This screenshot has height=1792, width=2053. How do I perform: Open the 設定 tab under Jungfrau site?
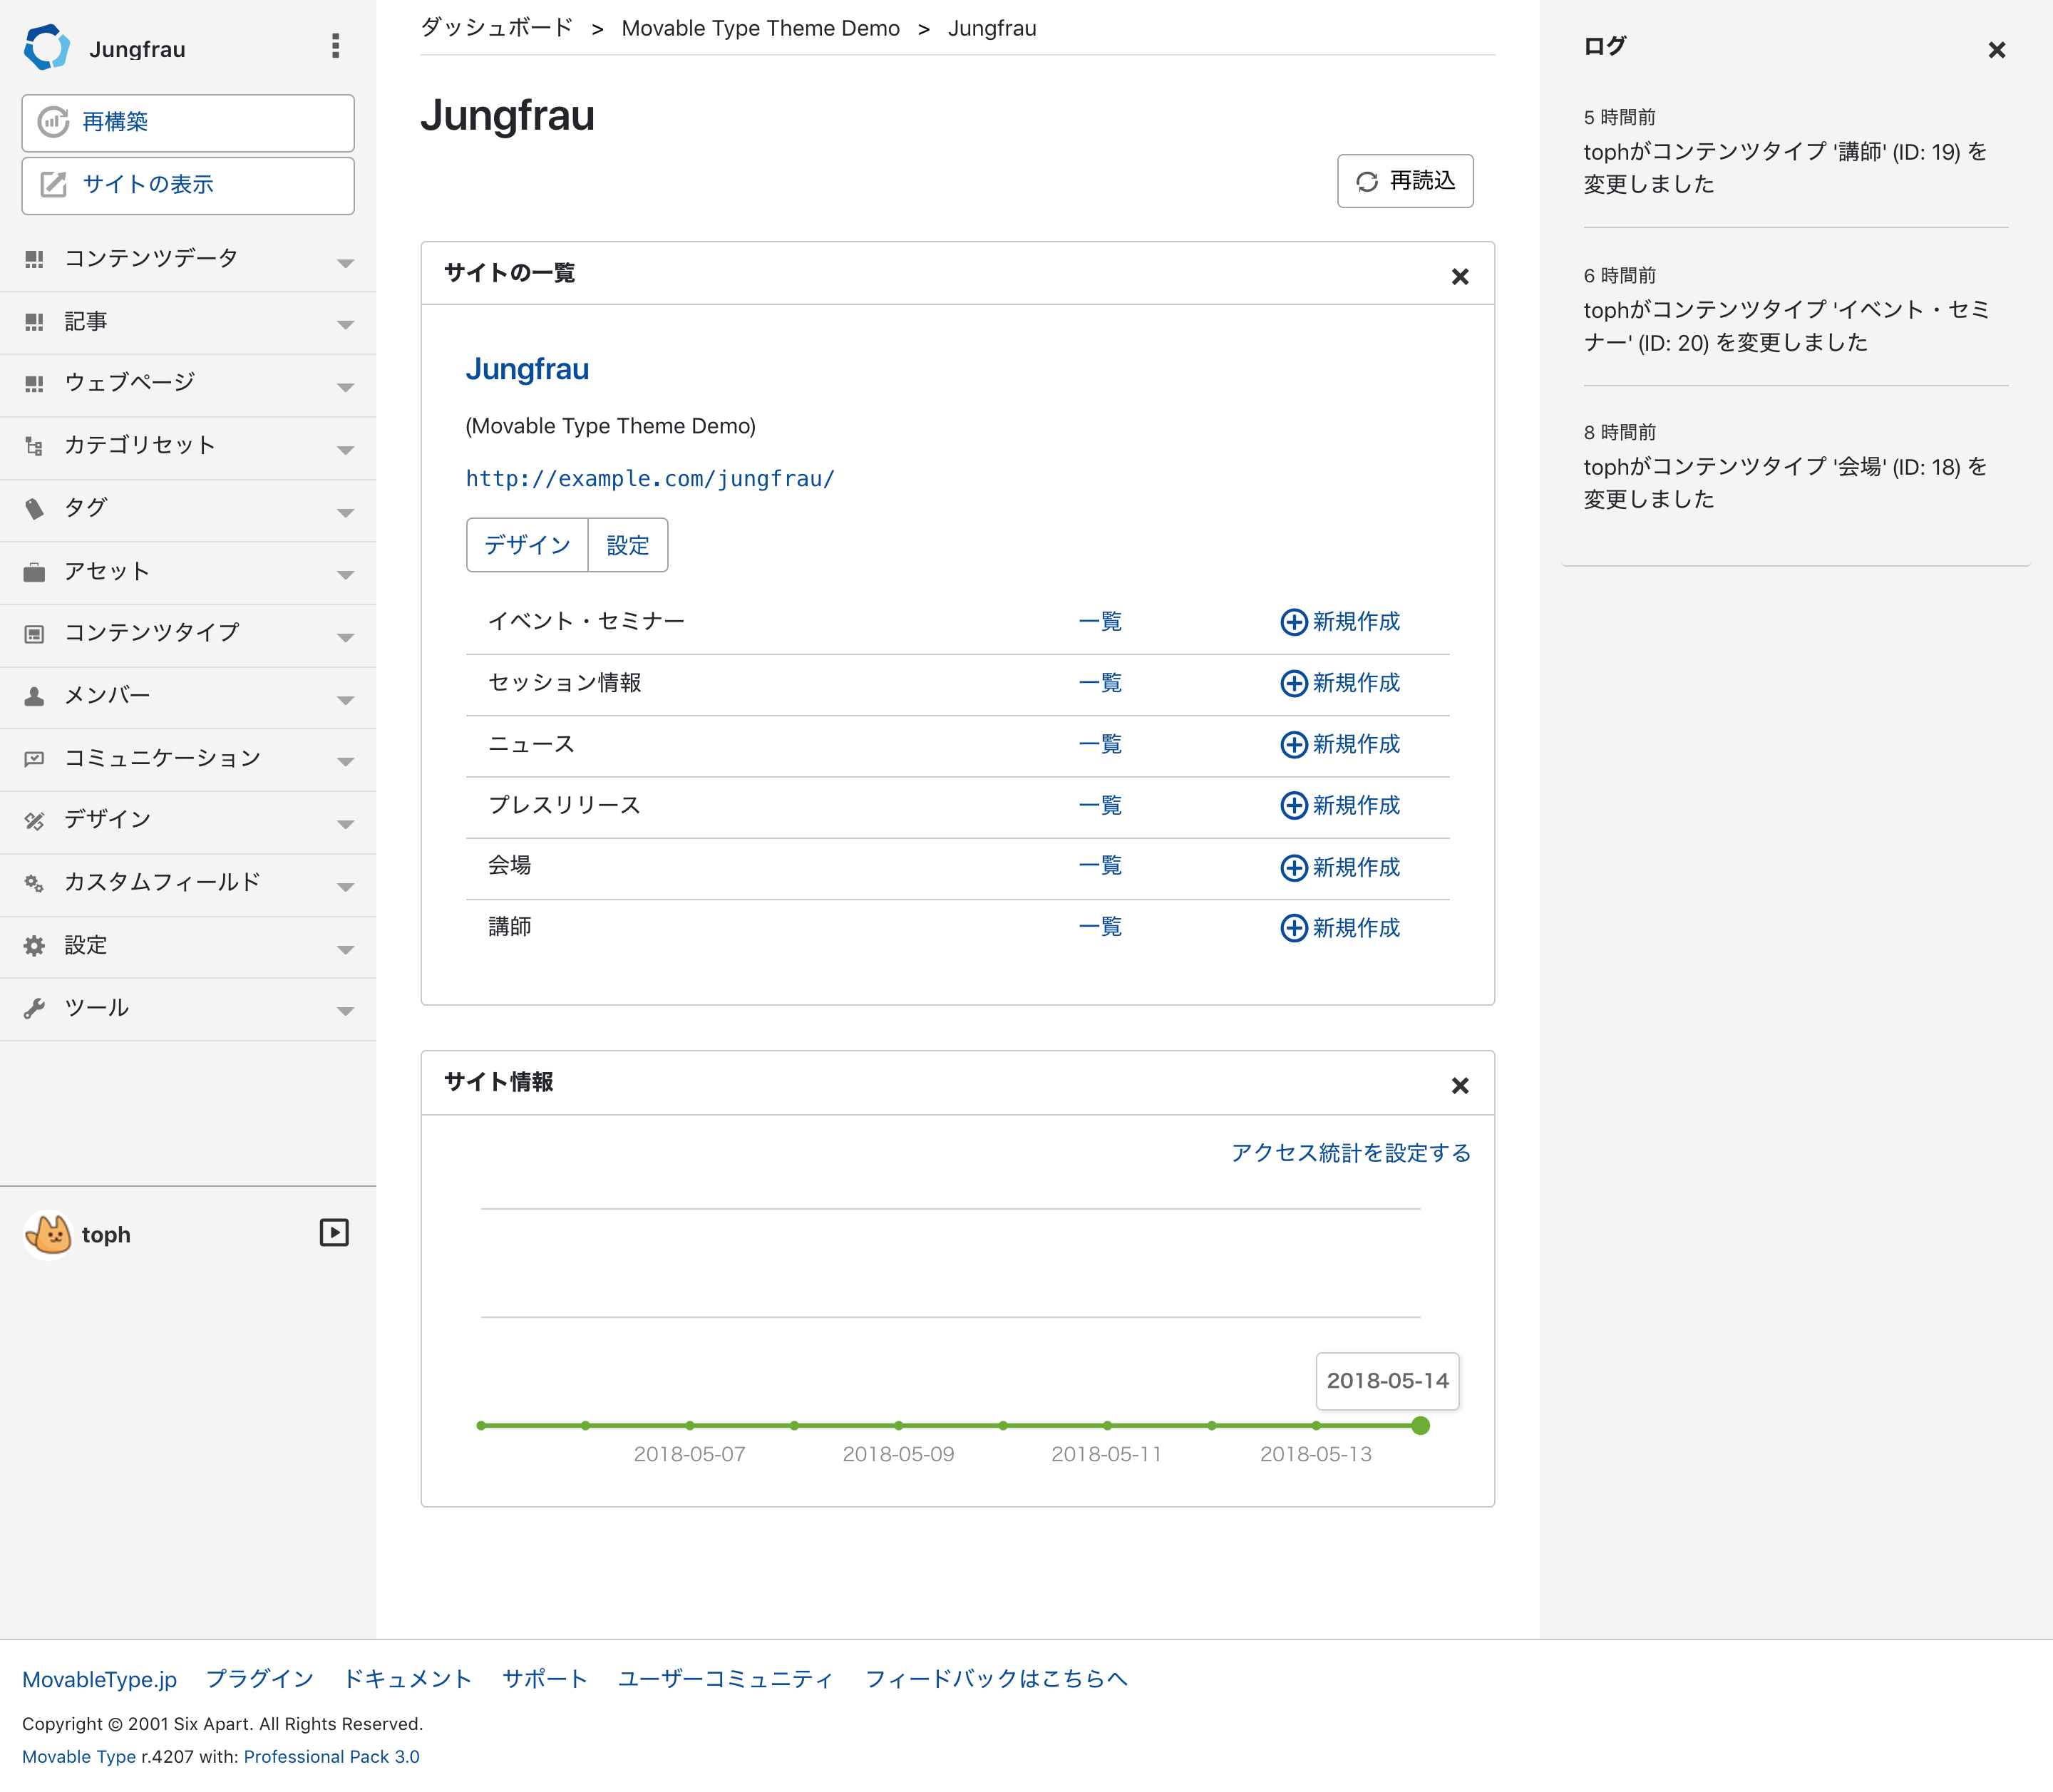click(627, 546)
